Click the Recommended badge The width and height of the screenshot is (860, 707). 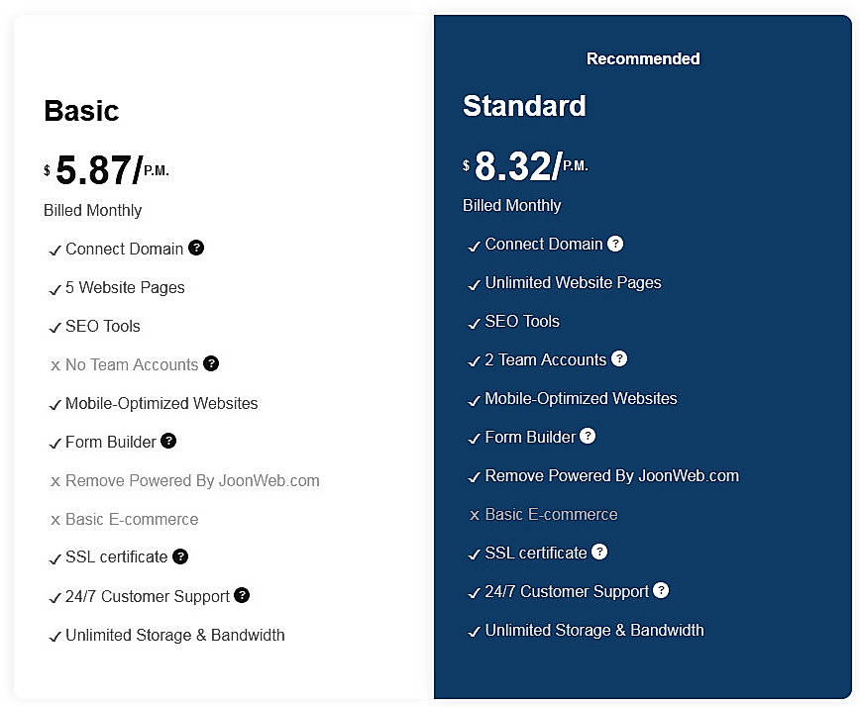click(642, 59)
